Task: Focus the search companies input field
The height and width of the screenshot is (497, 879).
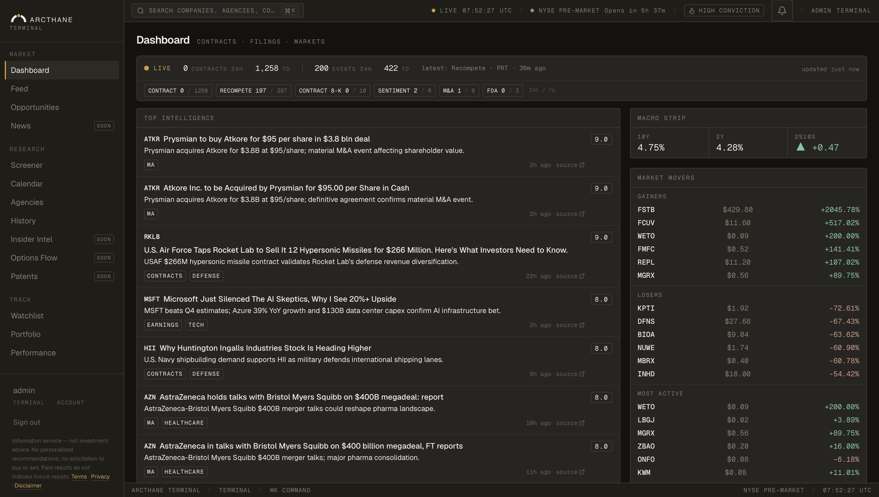Action: pyautogui.click(x=217, y=10)
